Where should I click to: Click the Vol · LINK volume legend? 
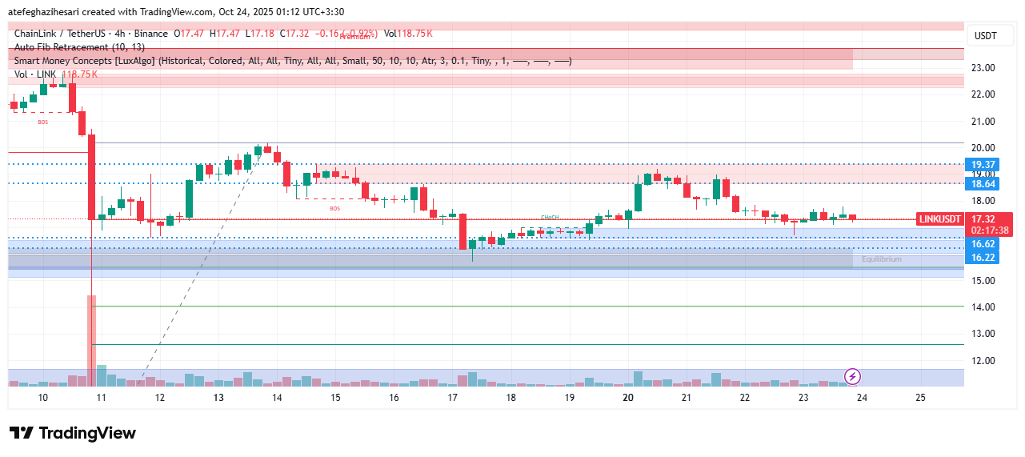click(35, 74)
